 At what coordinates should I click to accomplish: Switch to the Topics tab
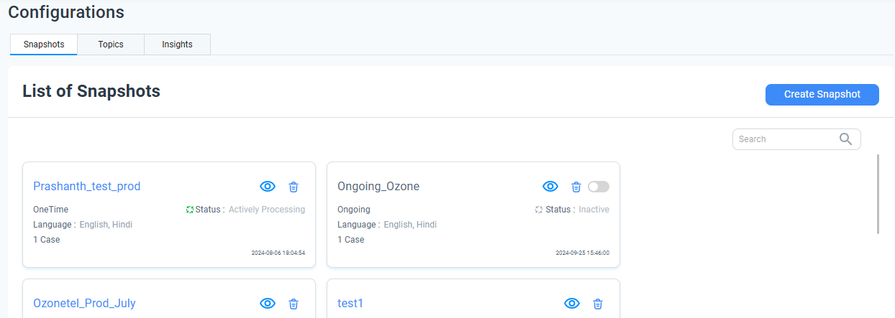pyautogui.click(x=111, y=44)
